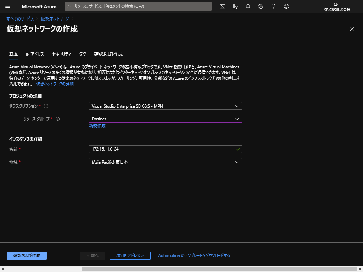Click the search magnifier icon
This screenshot has width=363, height=272.
[x=69, y=6]
